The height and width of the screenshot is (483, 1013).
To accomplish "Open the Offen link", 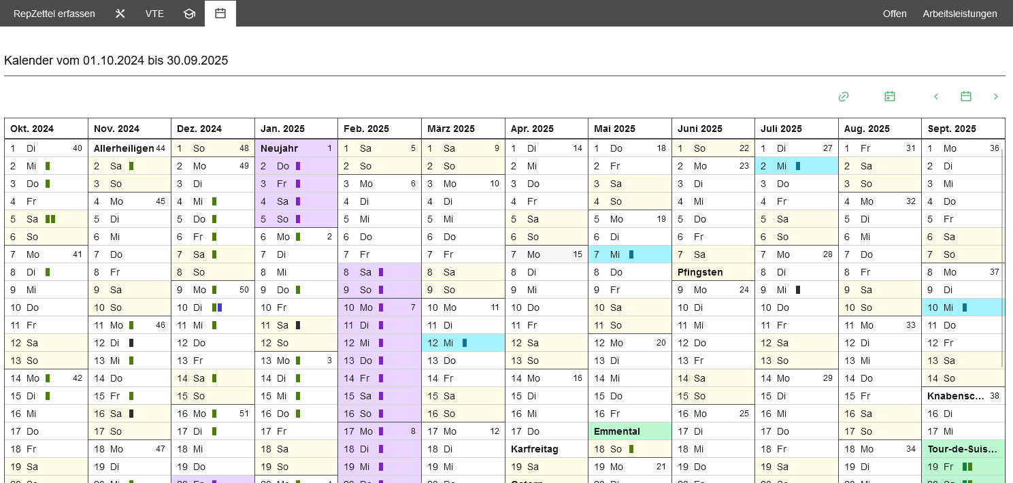I will click(x=895, y=14).
